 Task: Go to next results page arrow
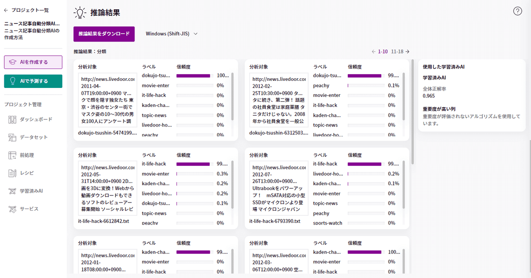[408, 51]
